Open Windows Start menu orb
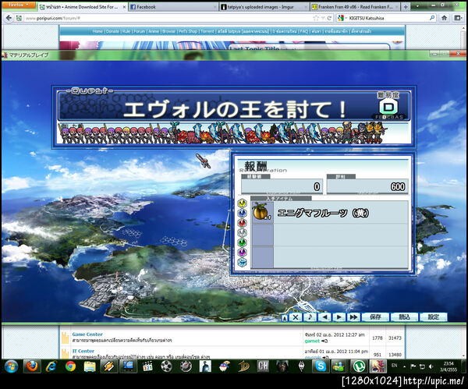 tap(11, 366)
